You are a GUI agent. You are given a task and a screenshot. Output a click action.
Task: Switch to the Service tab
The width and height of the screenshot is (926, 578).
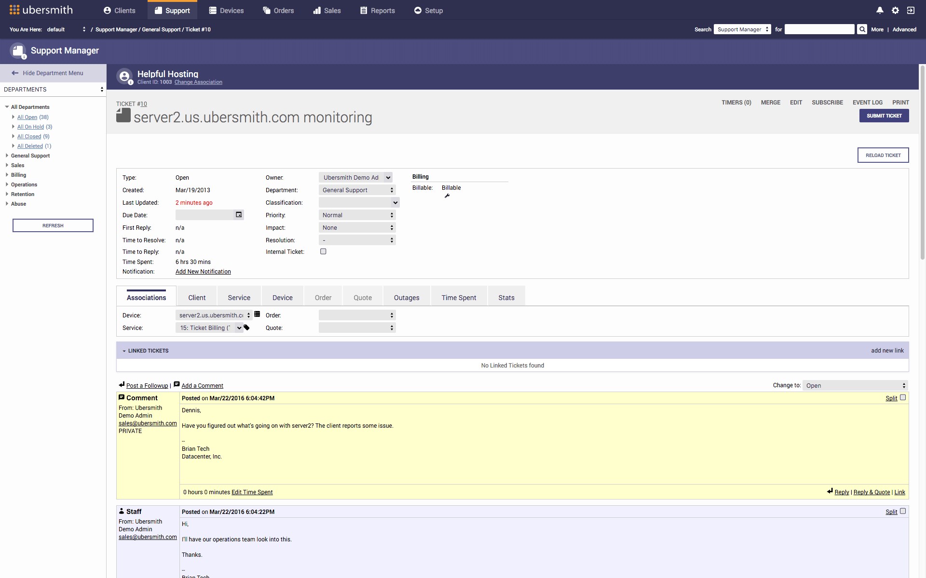pos(239,297)
